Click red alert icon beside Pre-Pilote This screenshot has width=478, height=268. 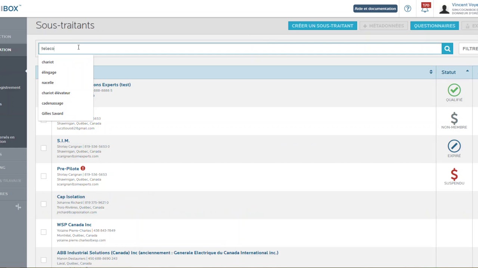(83, 169)
